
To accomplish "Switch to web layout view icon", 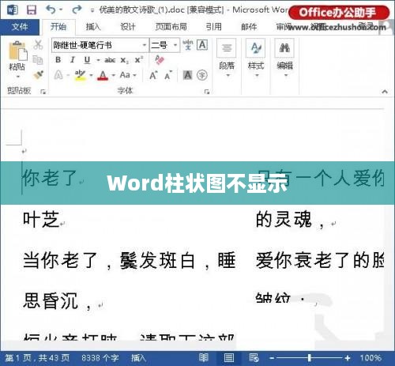I will click(254, 358).
